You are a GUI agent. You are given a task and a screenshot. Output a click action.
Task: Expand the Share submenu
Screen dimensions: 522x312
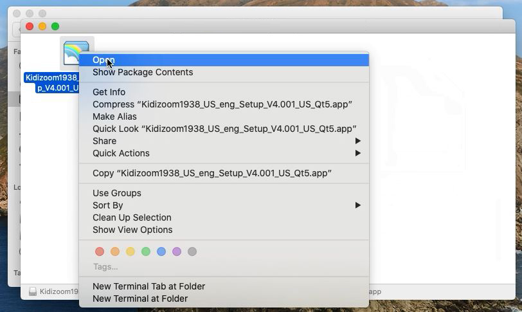tap(104, 141)
